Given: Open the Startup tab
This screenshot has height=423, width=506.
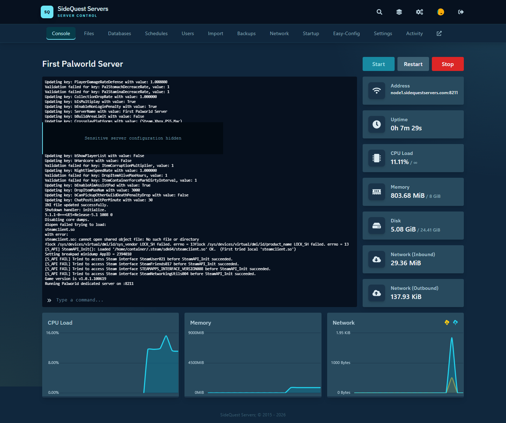Looking at the screenshot, I should click(x=311, y=33).
